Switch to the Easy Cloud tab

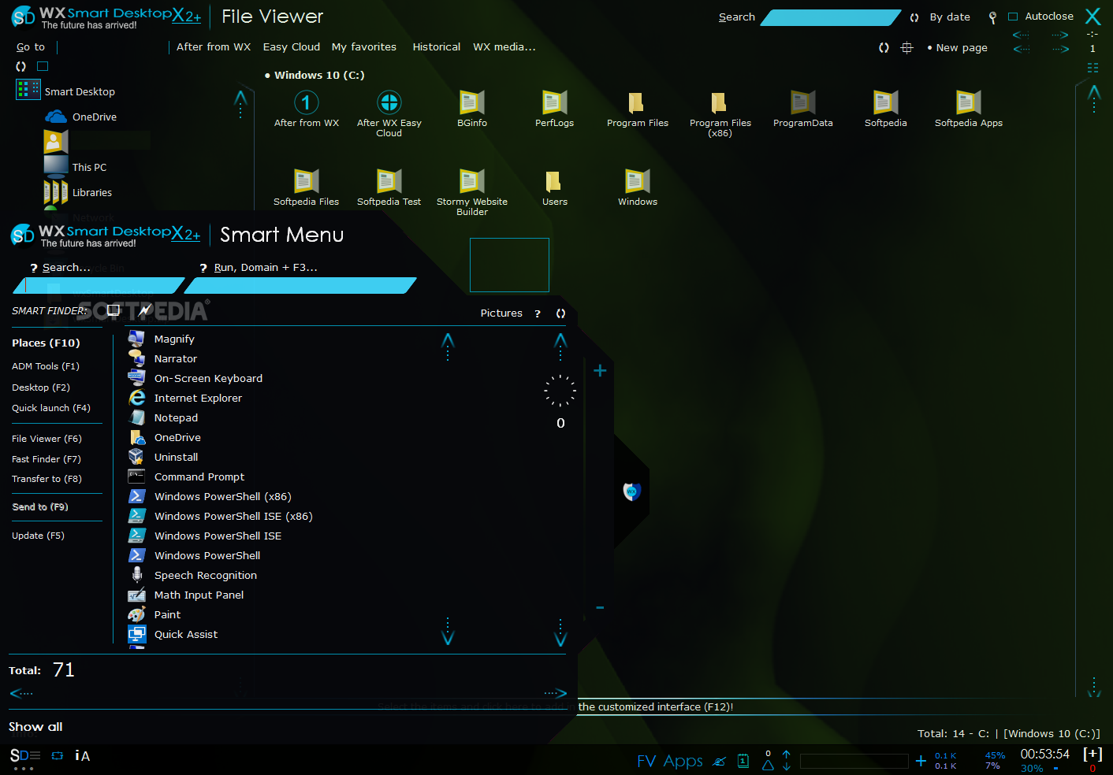292,47
